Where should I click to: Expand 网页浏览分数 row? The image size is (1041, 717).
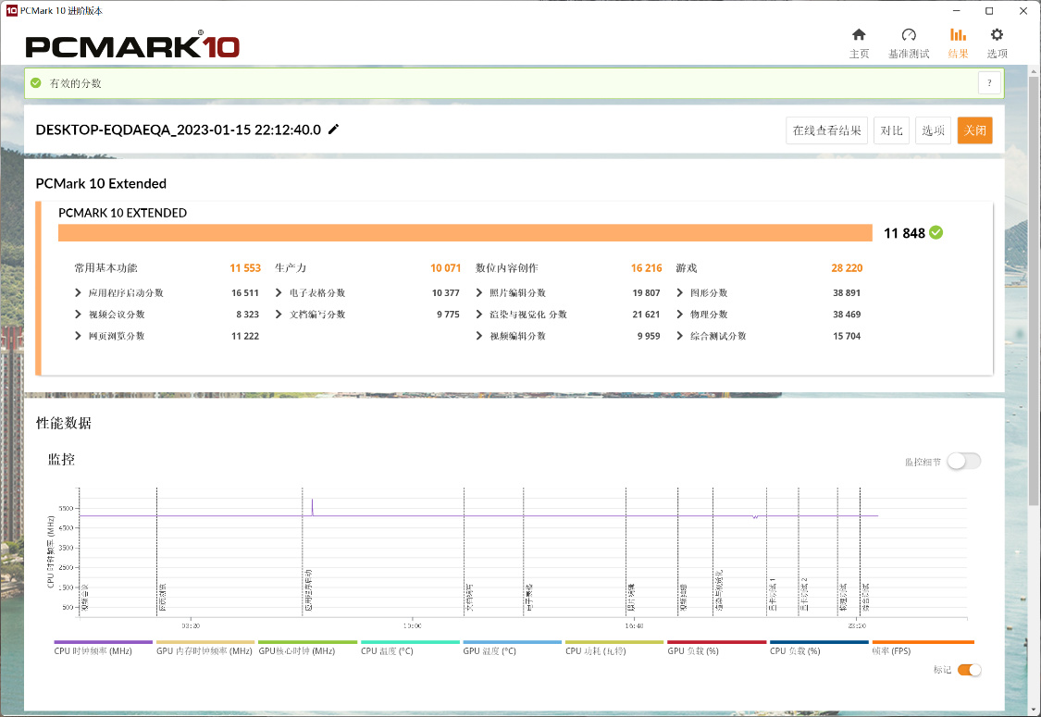point(78,336)
